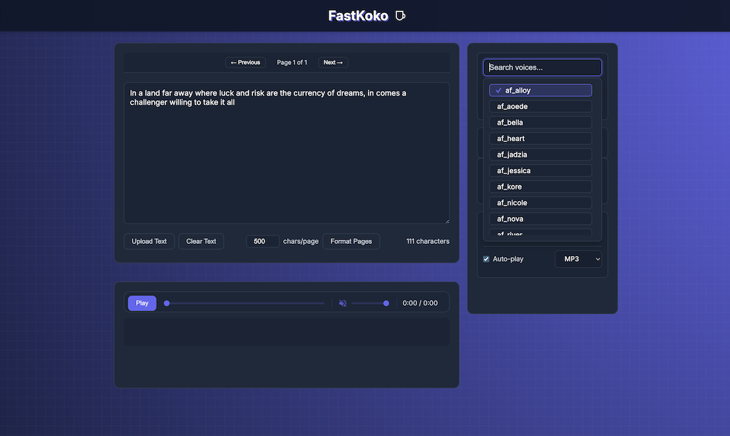Open the MP3 audio format dropdown
Viewport: 730px width, 436px height.
coord(578,259)
